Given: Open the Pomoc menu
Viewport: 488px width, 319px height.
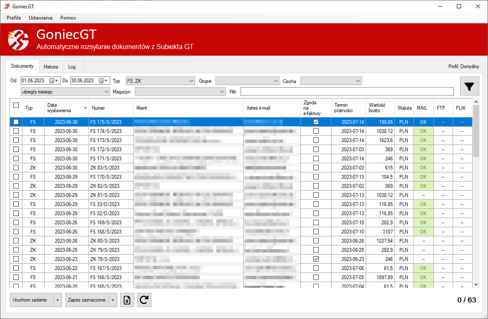Looking at the screenshot, I should (x=68, y=18).
